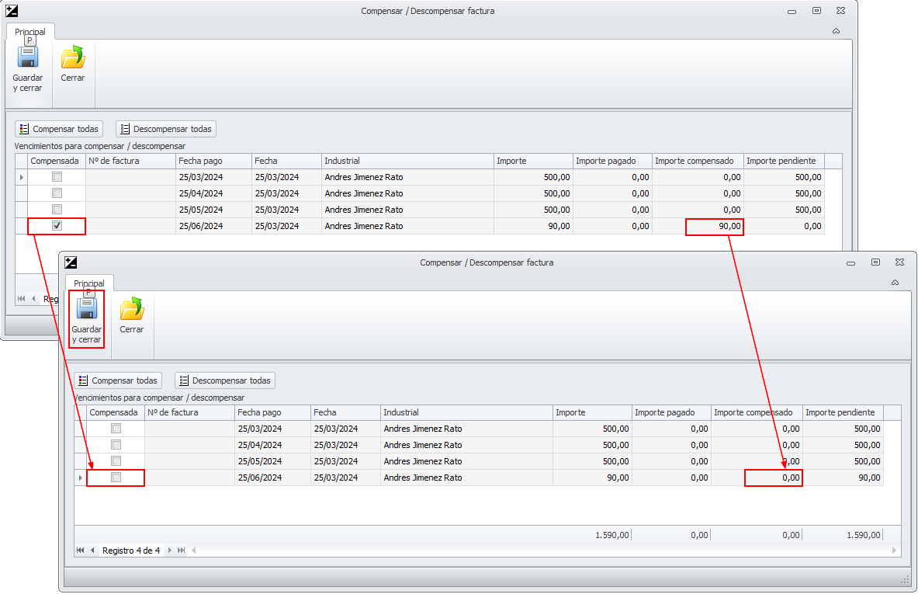Viewport: 918px width, 594px height.
Task: Collapse the ribbon using the front window chevron
Action: point(895,283)
